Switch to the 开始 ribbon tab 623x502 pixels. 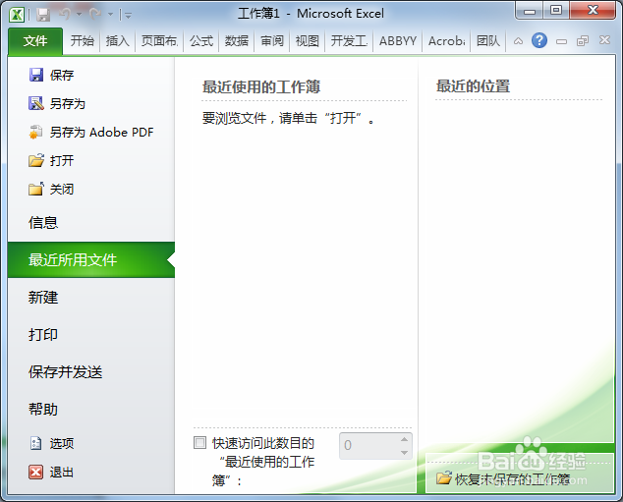(83, 41)
